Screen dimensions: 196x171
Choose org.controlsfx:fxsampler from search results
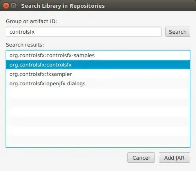(98, 74)
